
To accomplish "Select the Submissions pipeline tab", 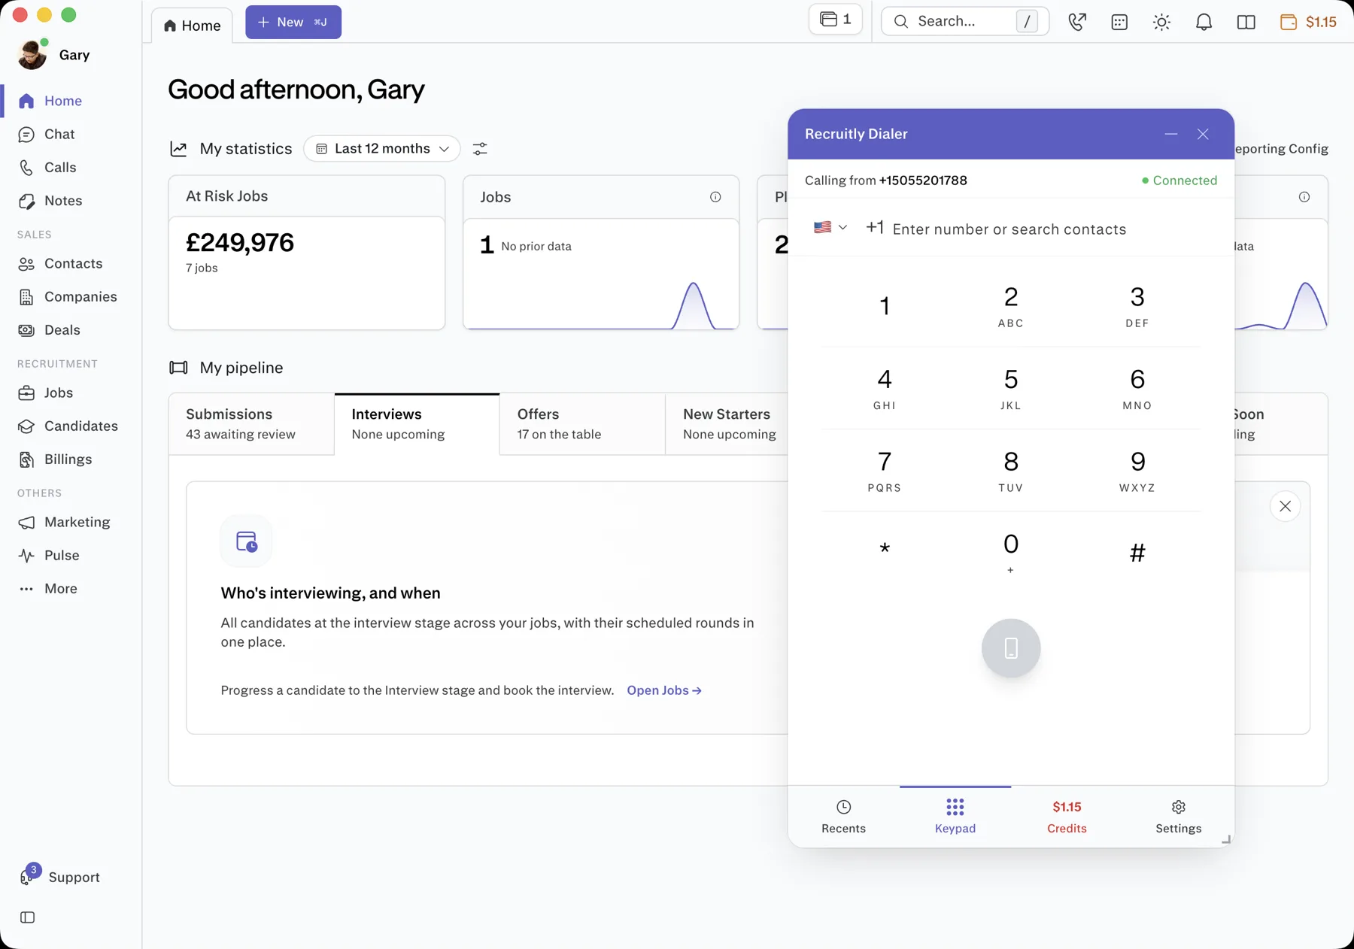I will pyautogui.click(x=251, y=424).
